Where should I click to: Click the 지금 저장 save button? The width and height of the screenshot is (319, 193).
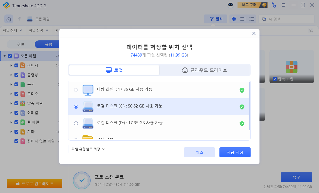tap(235, 152)
